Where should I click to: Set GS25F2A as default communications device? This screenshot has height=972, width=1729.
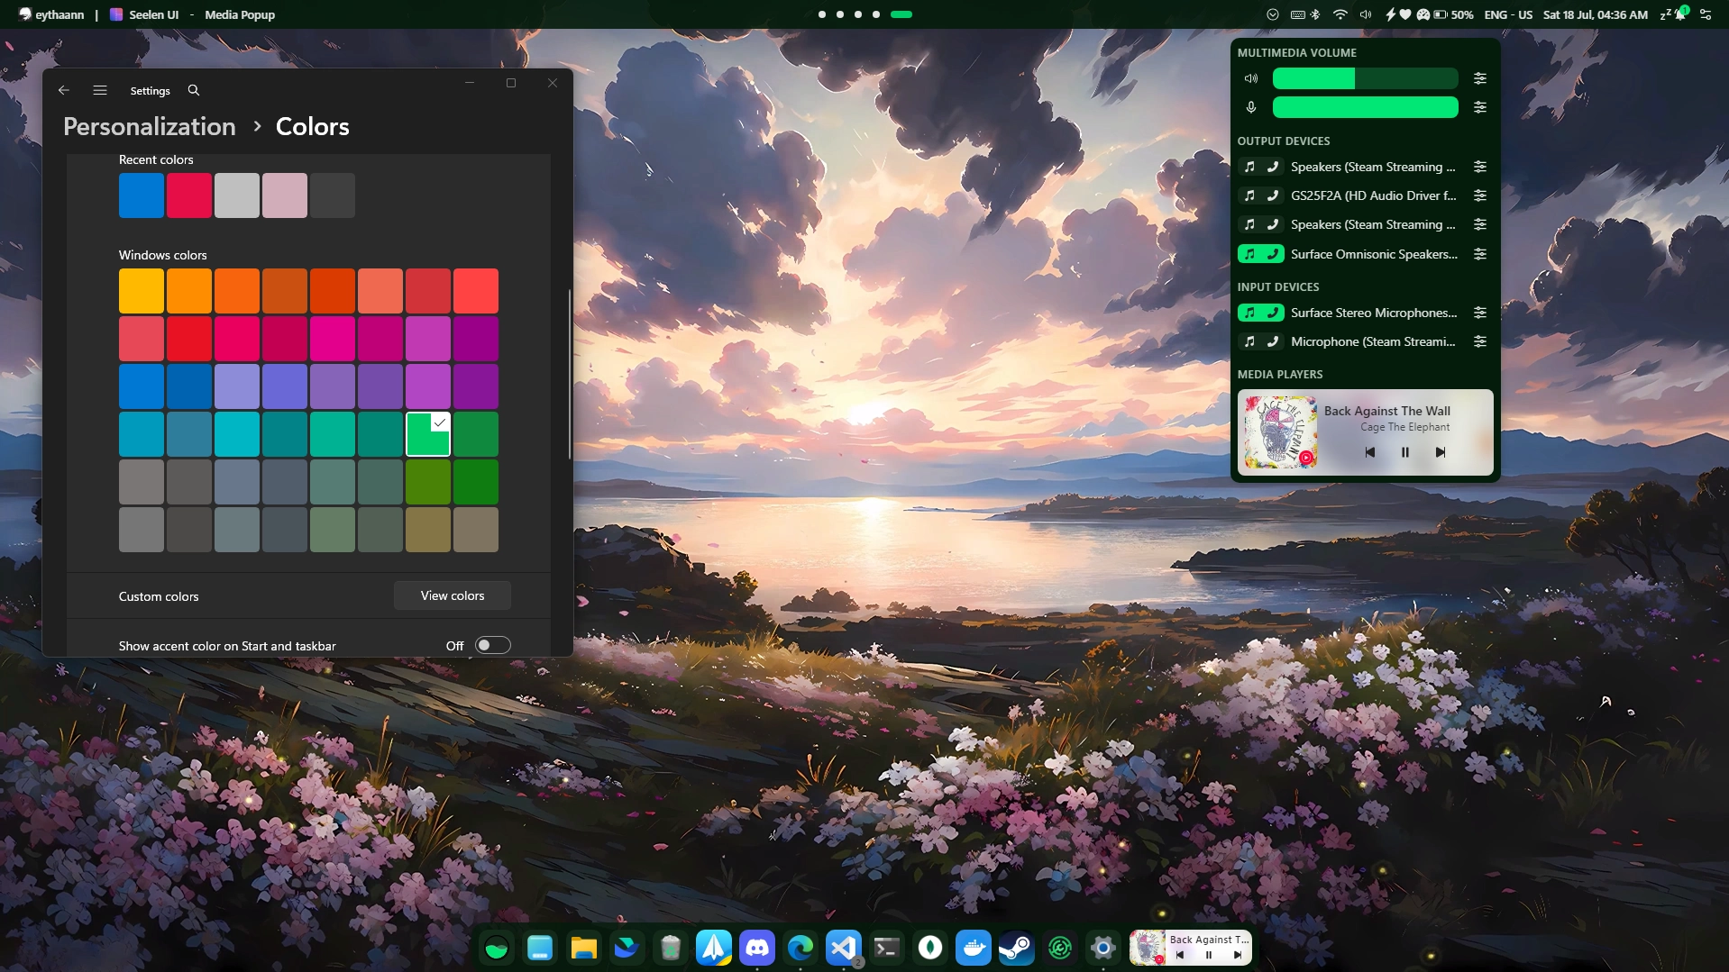1273,195
